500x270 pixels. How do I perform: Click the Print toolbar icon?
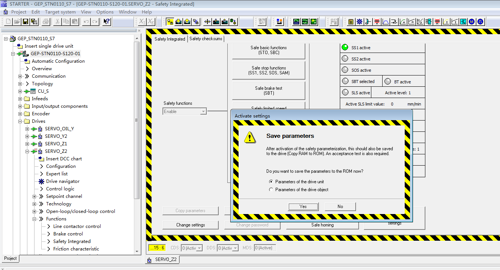pos(45,21)
